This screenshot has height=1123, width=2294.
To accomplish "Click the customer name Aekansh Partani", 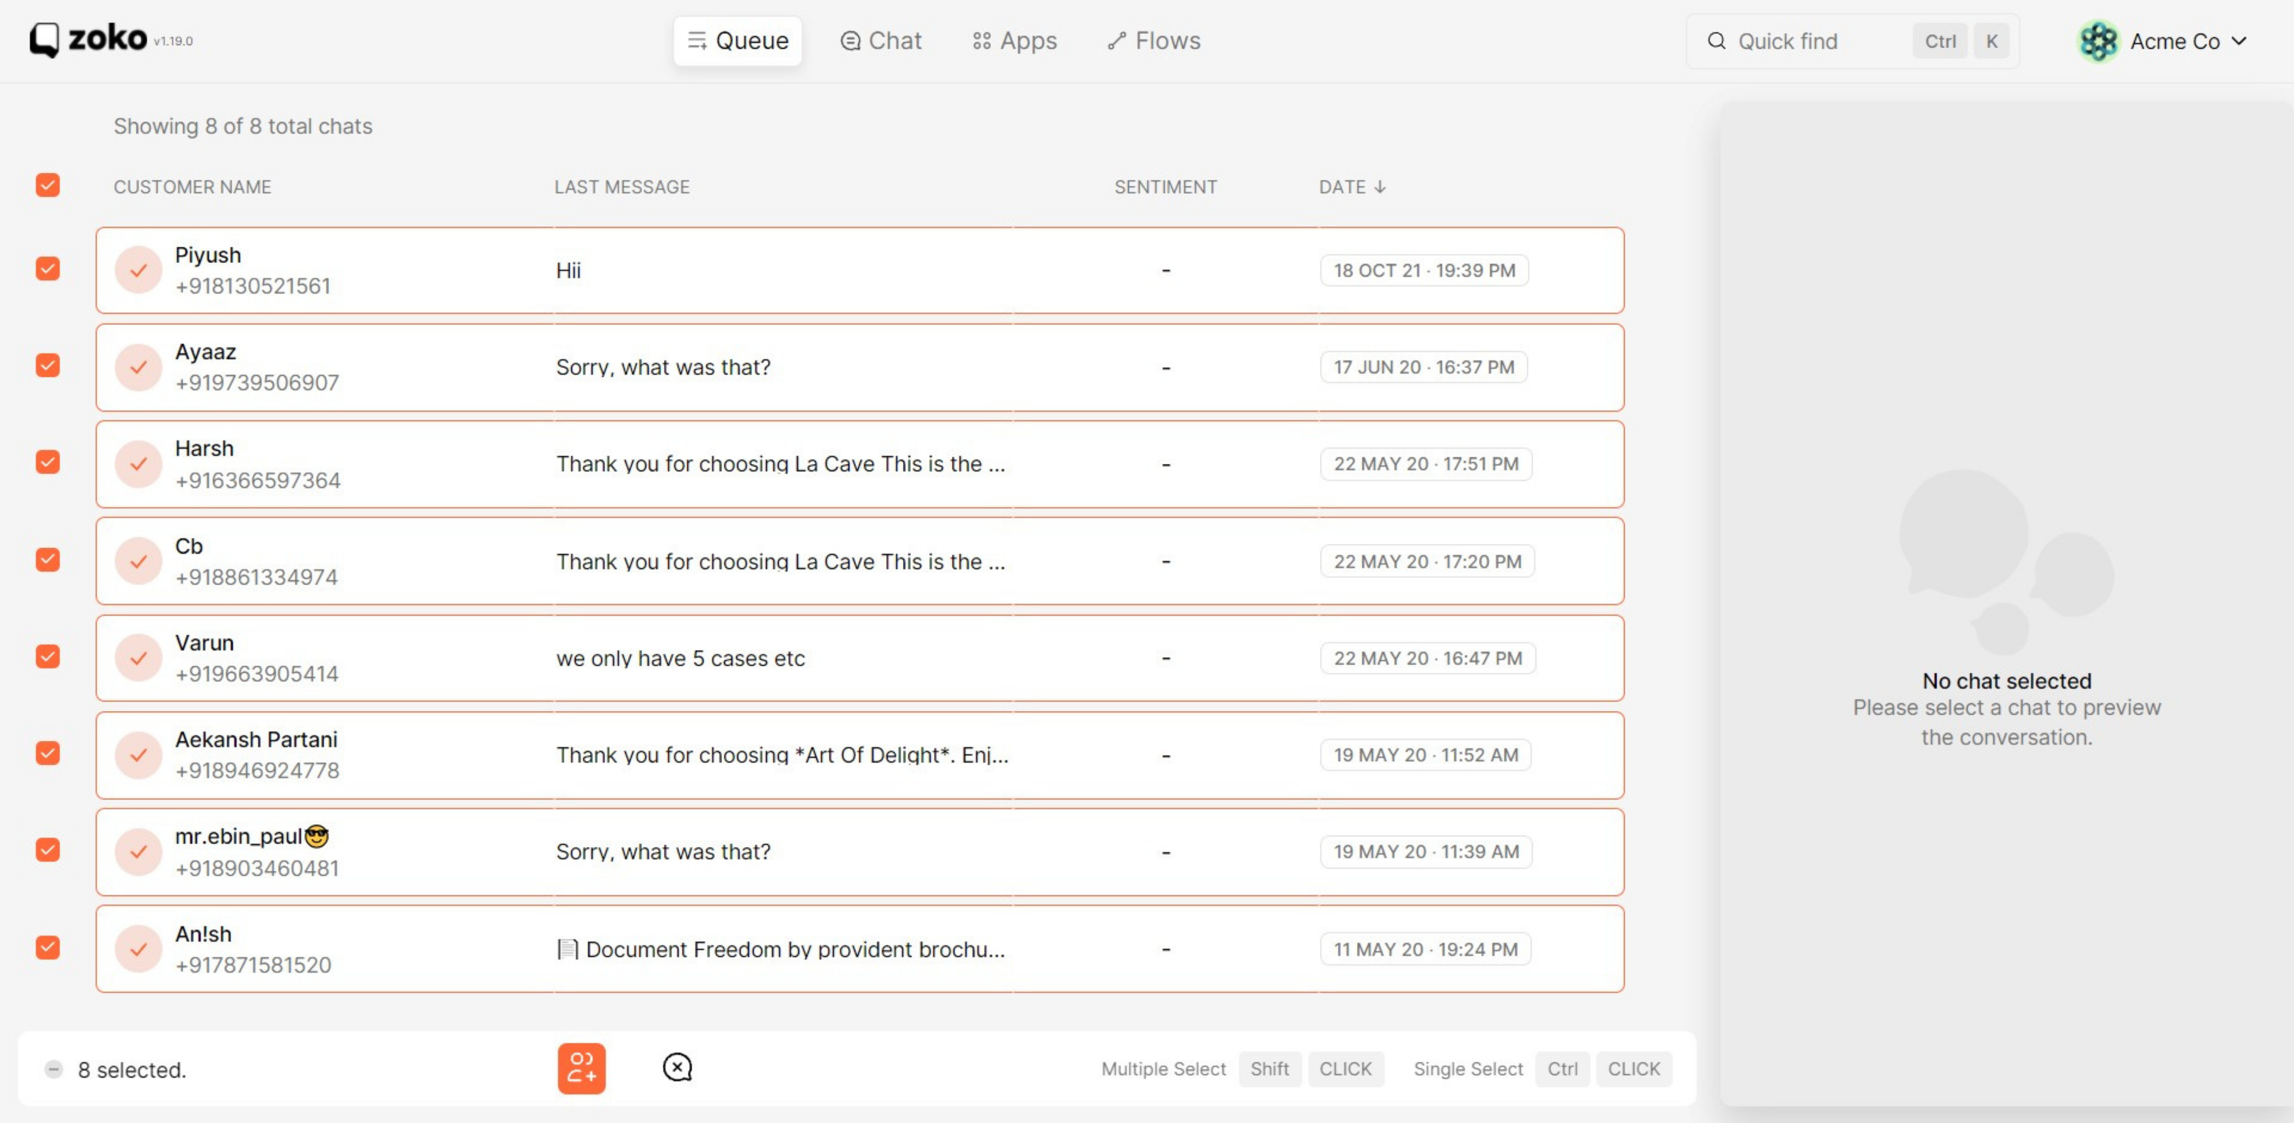I will tap(256, 739).
